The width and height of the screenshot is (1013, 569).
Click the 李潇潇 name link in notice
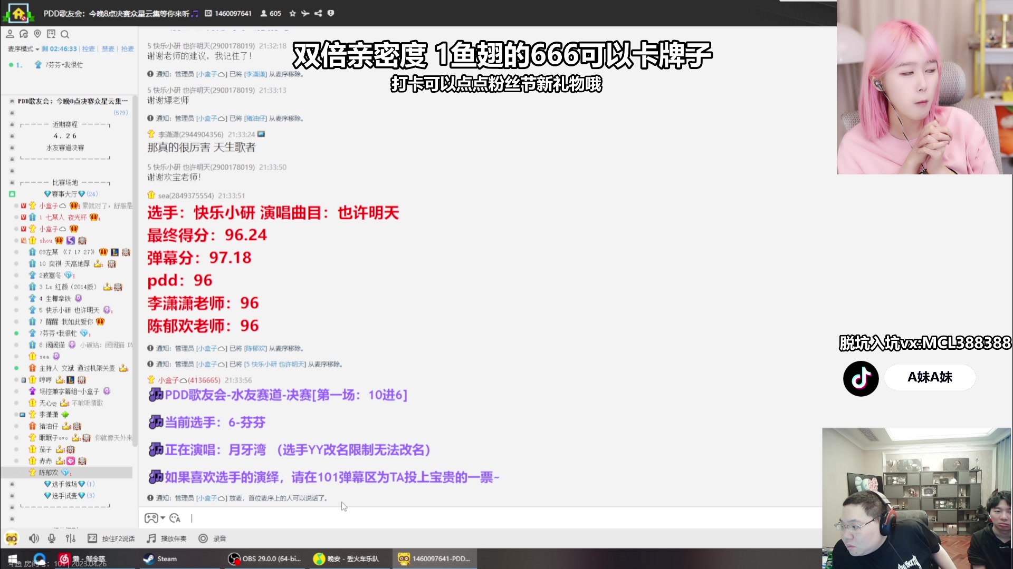click(255, 74)
